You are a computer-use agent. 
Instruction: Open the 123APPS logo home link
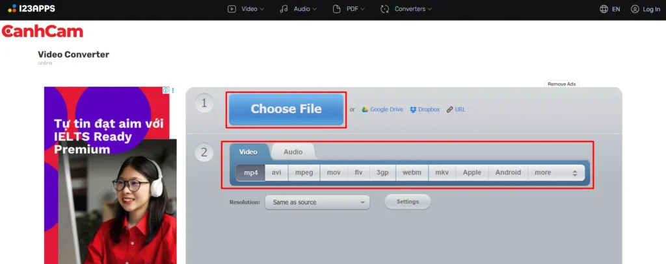(x=31, y=8)
